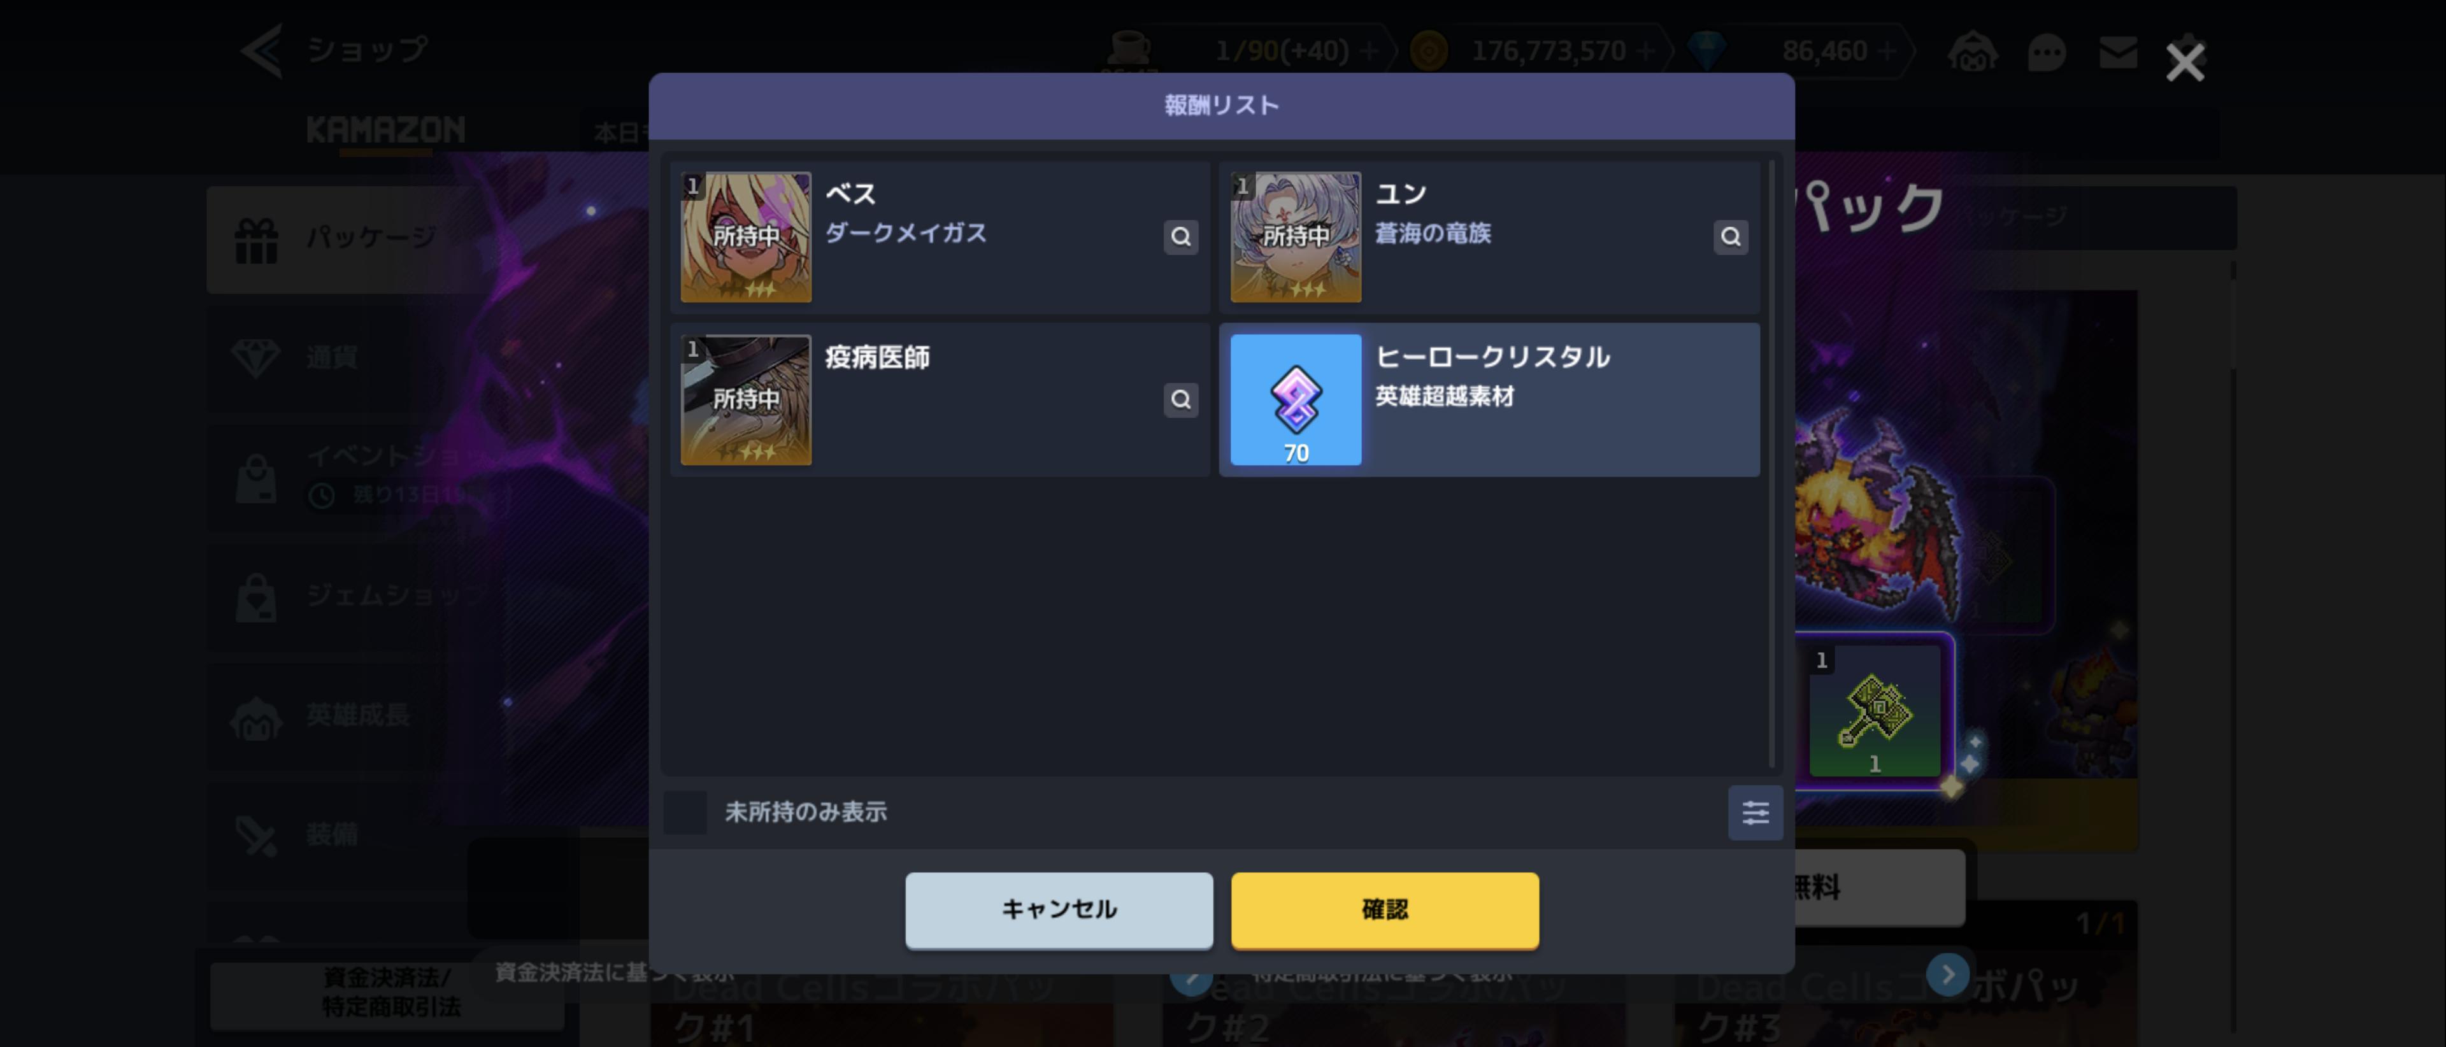Tap the ベス hero portrait
This screenshot has height=1047, width=2446.
click(x=745, y=238)
